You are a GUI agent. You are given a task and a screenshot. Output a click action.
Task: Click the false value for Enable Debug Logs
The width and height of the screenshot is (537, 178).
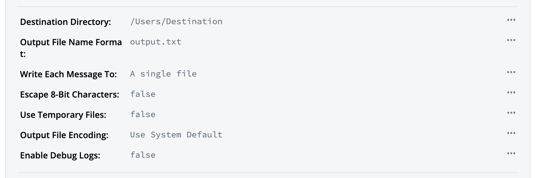tap(143, 155)
